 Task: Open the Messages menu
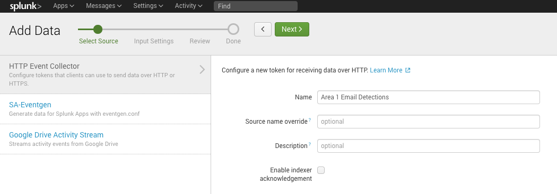coord(104,6)
